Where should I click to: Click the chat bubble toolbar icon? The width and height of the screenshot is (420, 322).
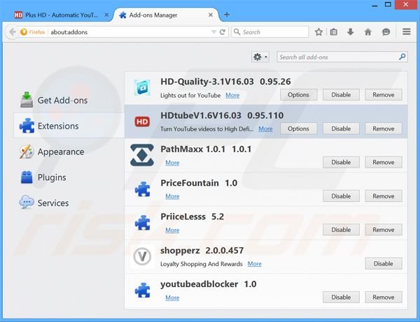click(x=386, y=32)
